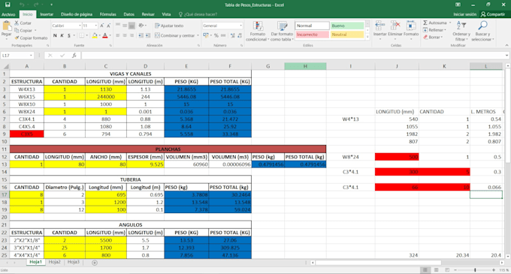The width and height of the screenshot is (511, 274).
Task: Apply cell borders icon
Action: [x=81, y=35]
